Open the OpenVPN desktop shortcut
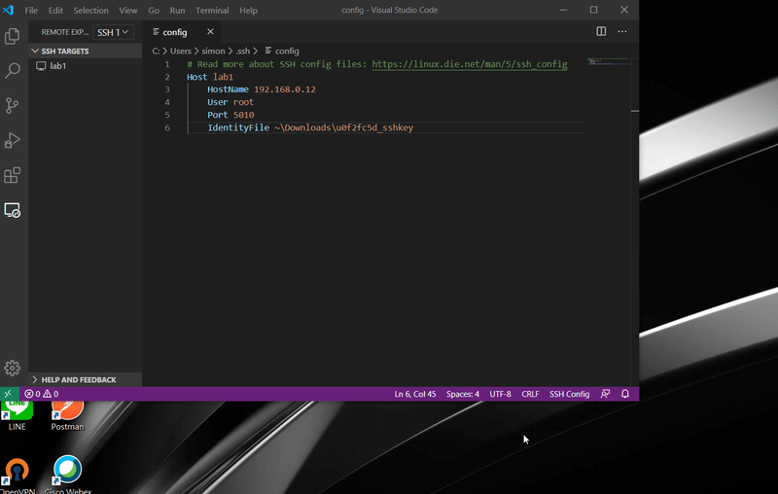778x494 pixels. pos(18,476)
